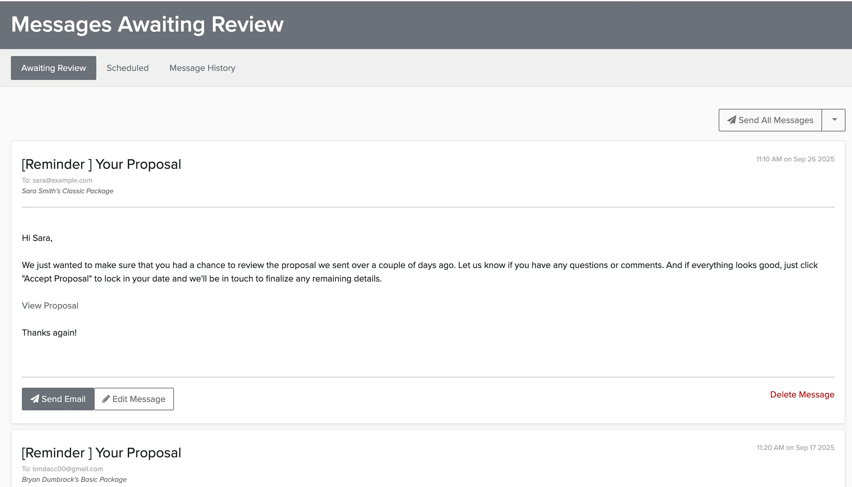
Task: Switch to the Scheduled tab
Action: (127, 68)
